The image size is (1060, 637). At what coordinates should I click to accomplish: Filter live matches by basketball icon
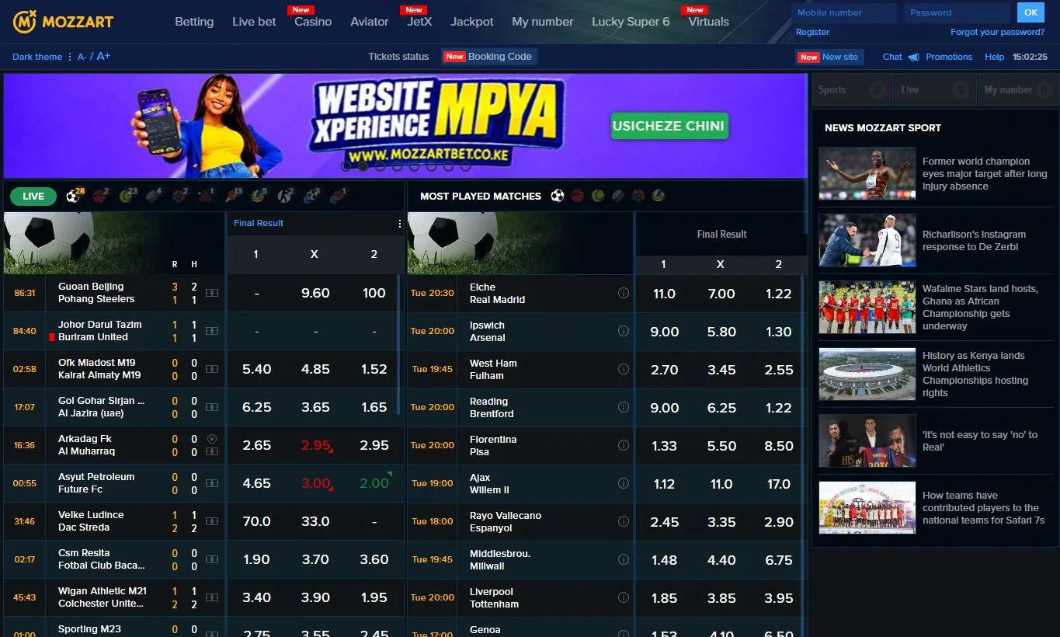[x=100, y=196]
